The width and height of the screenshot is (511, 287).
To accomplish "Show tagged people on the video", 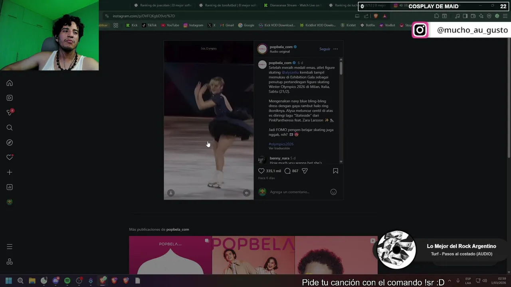I will tap(170, 193).
